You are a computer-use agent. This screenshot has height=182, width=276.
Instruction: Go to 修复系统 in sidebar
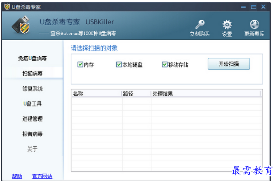click(x=32, y=89)
